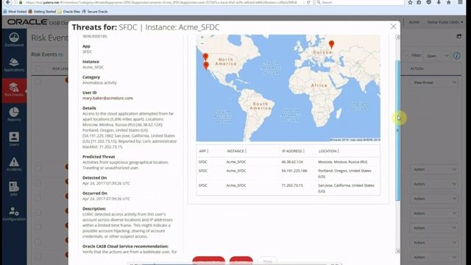
Task: Select the Risk Events sidebar icon
Action: pyautogui.click(x=14, y=90)
